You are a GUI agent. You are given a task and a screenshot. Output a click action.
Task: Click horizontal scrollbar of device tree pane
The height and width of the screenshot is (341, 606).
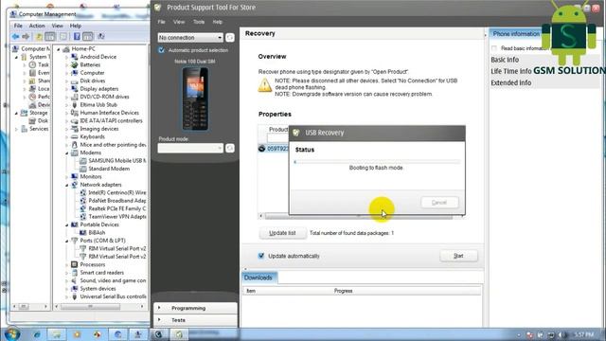100,306
